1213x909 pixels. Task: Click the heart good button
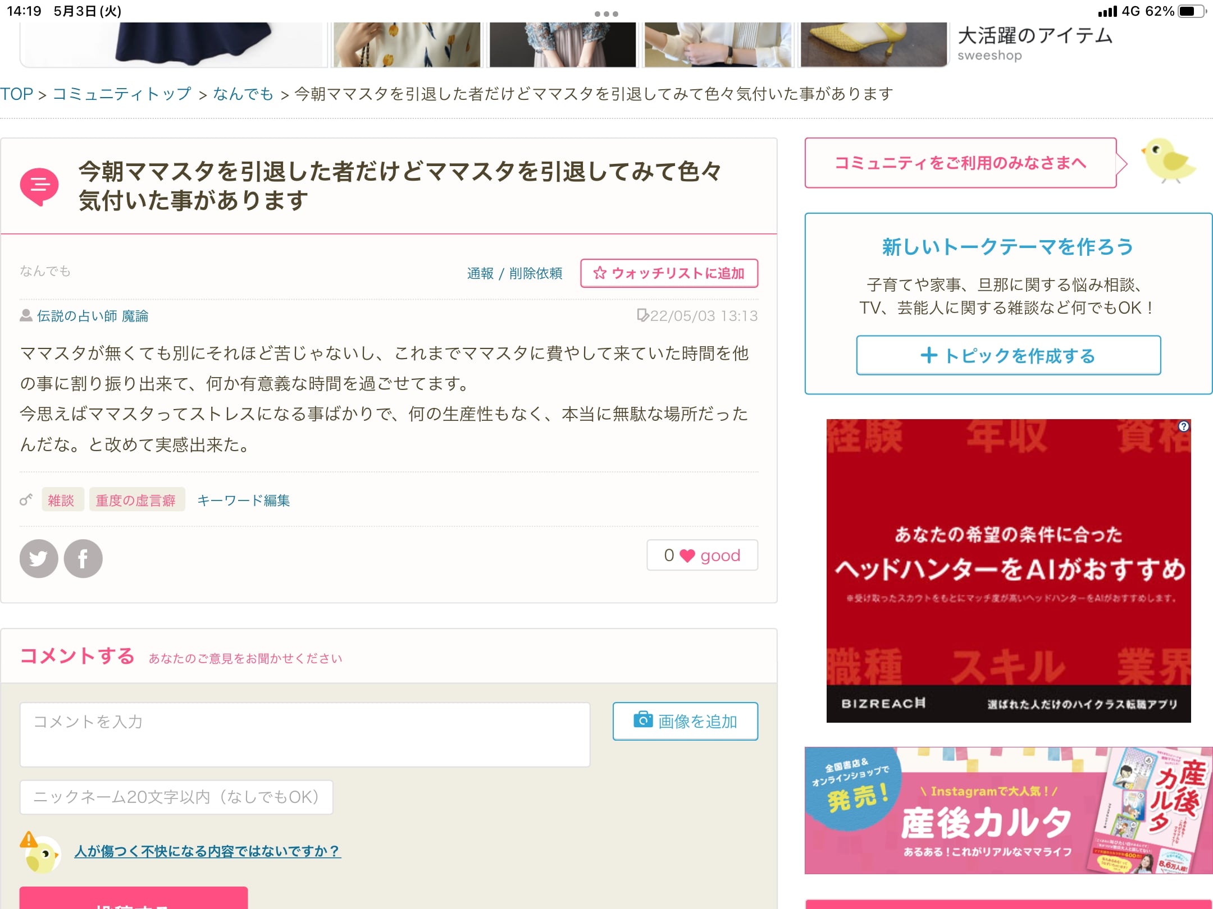[x=702, y=555]
